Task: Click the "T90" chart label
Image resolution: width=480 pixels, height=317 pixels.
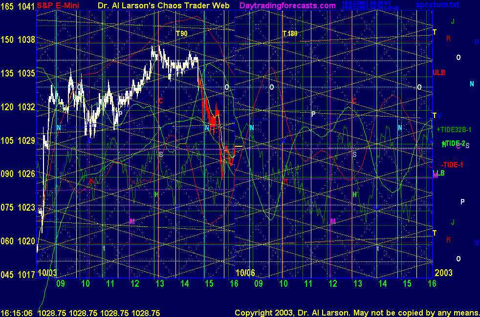Action: click(x=181, y=34)
